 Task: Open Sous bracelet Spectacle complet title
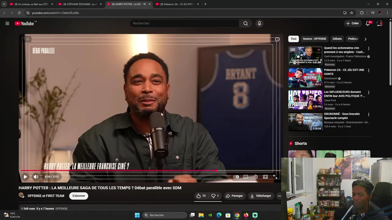point(342,116)
